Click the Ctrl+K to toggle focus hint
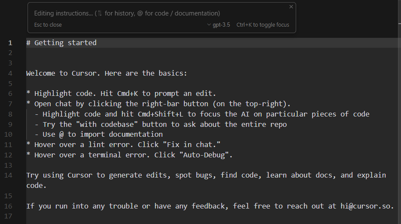The width and height of the screenshot is (401, 224). [x=263, y=25]
